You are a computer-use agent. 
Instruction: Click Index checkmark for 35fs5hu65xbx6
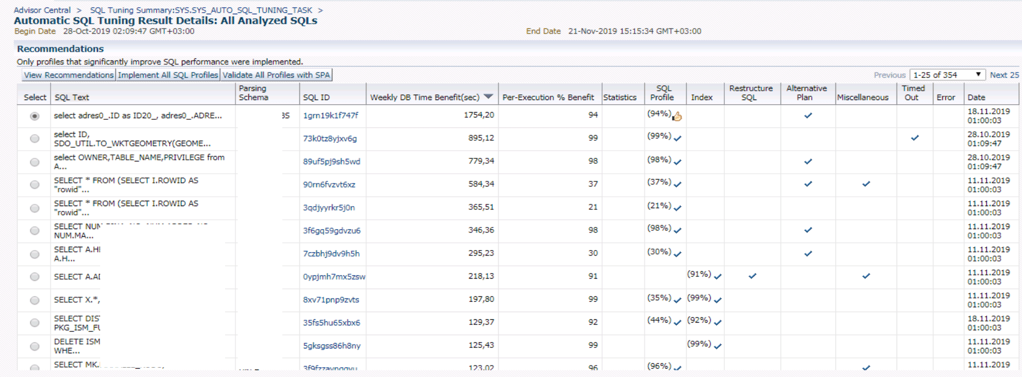click(718, 323)
